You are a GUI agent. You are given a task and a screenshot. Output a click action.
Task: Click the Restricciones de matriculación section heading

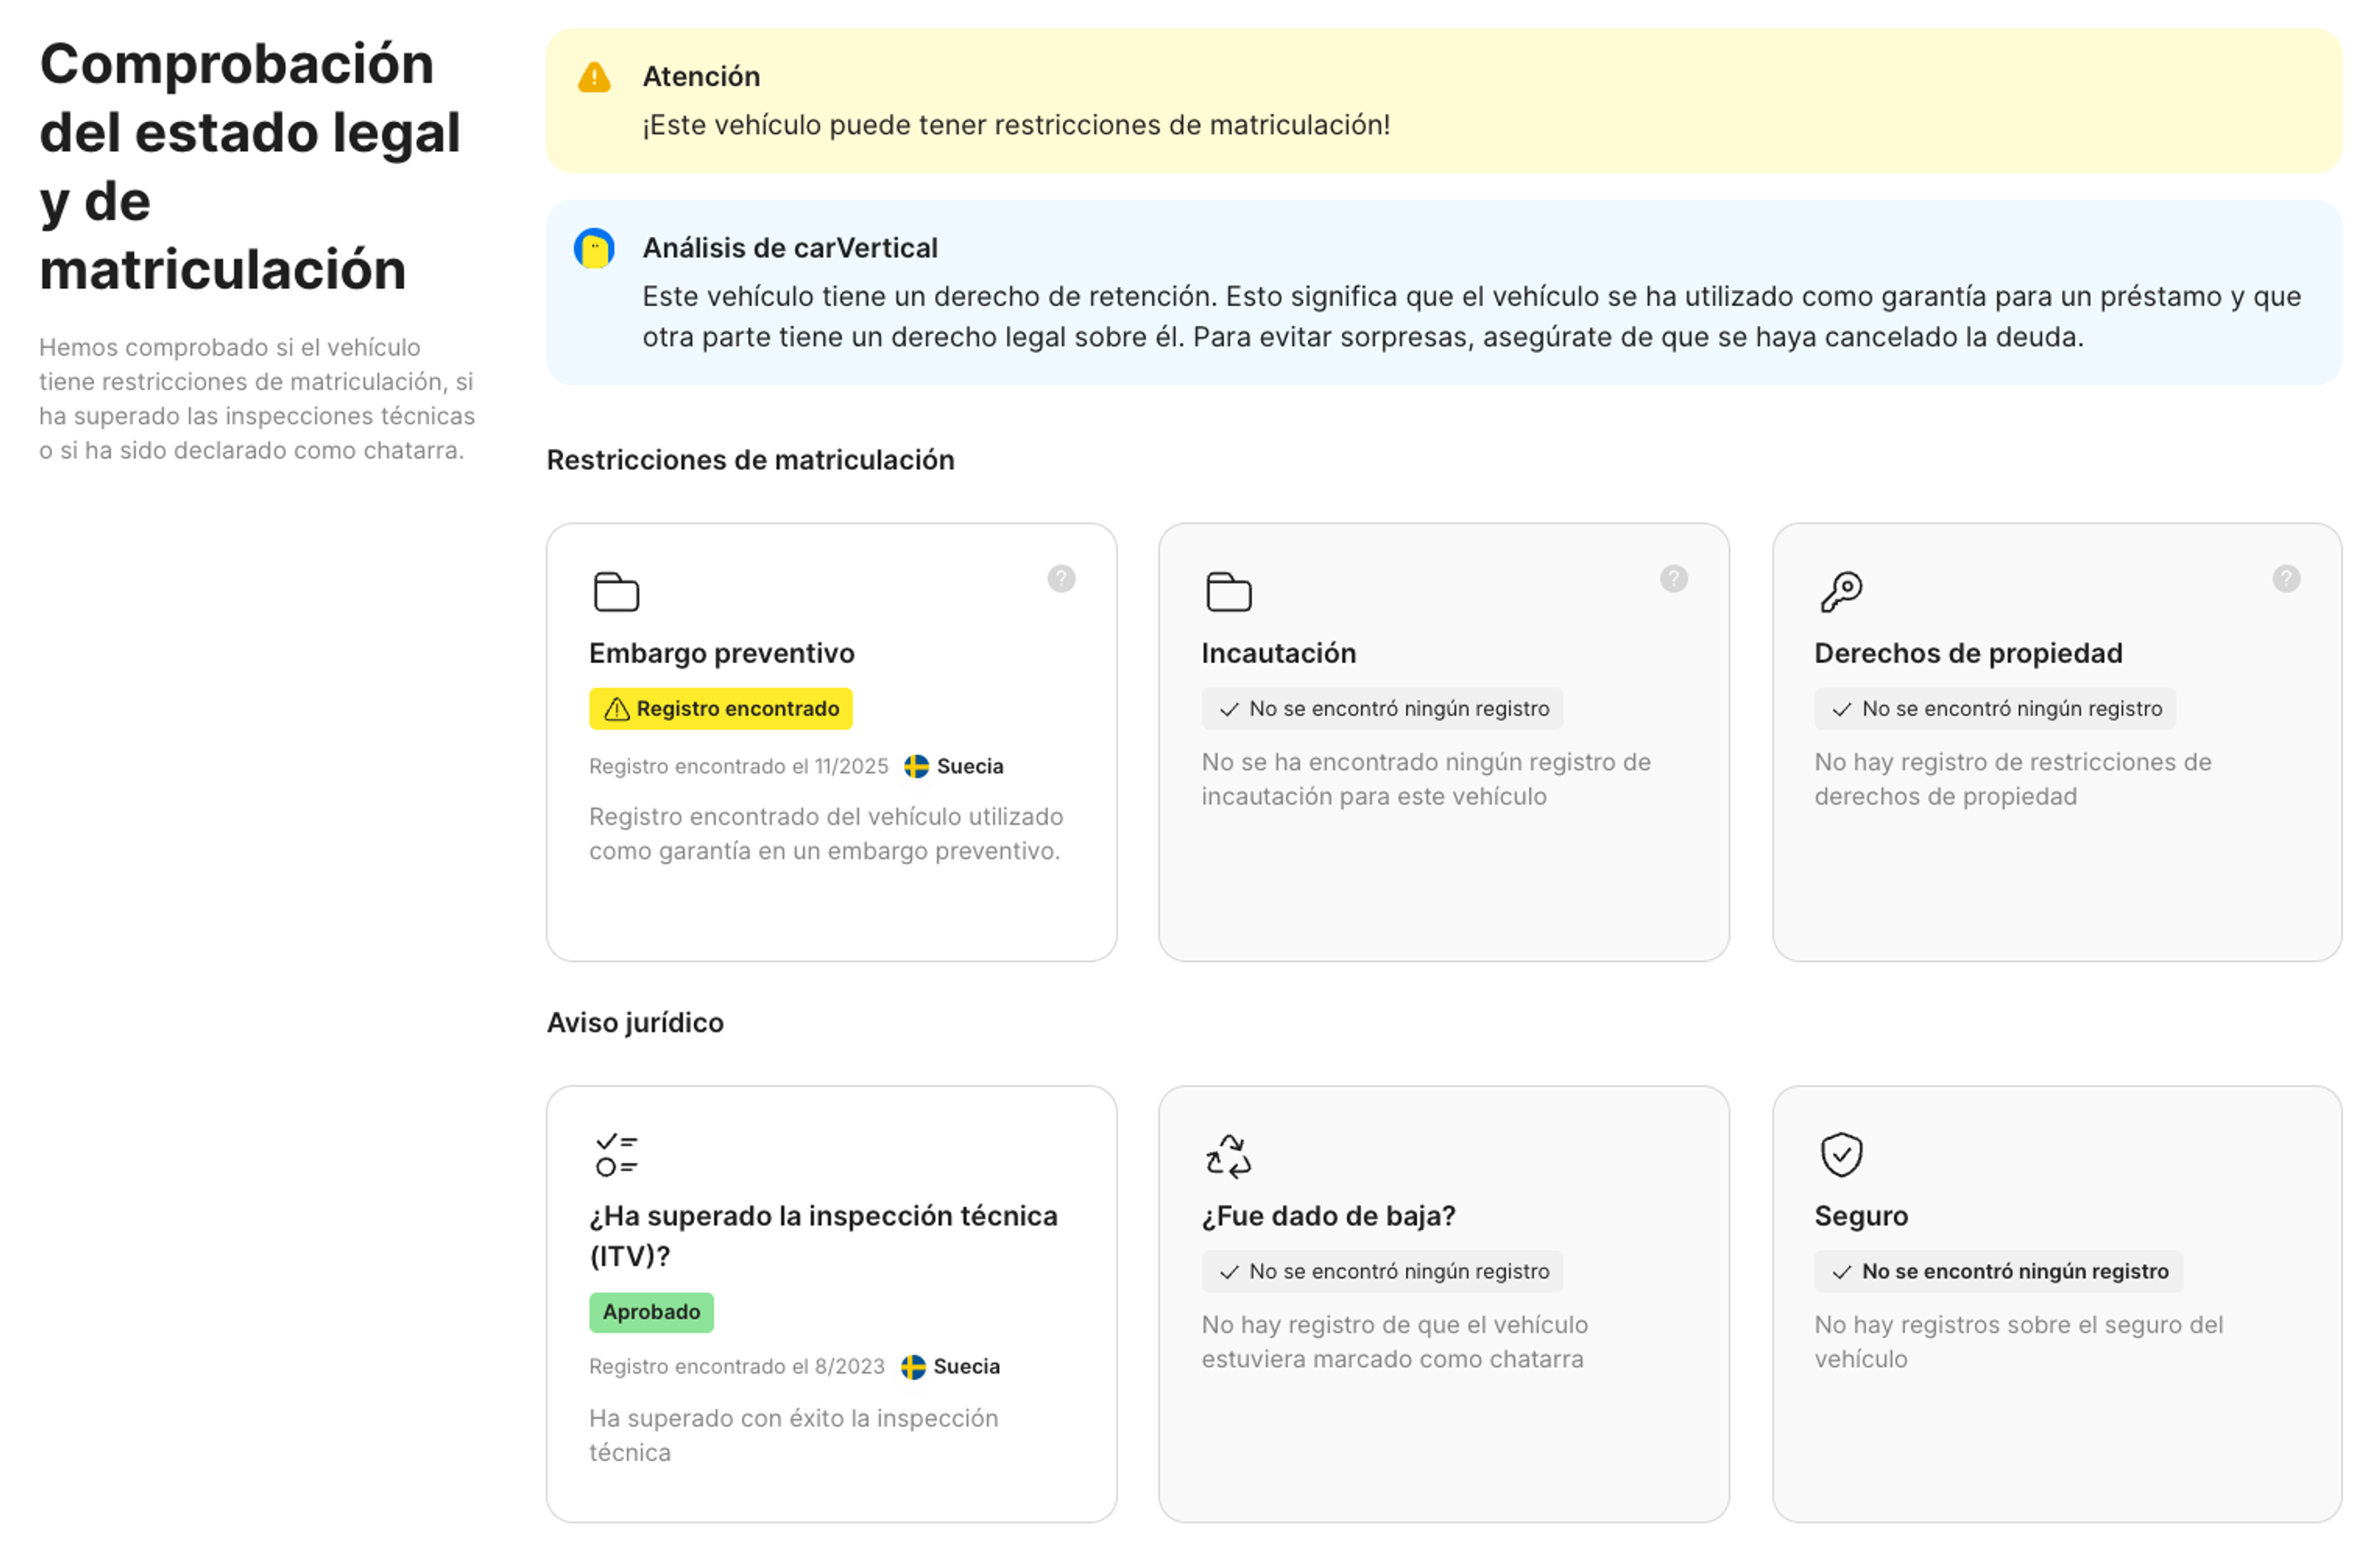750,460
